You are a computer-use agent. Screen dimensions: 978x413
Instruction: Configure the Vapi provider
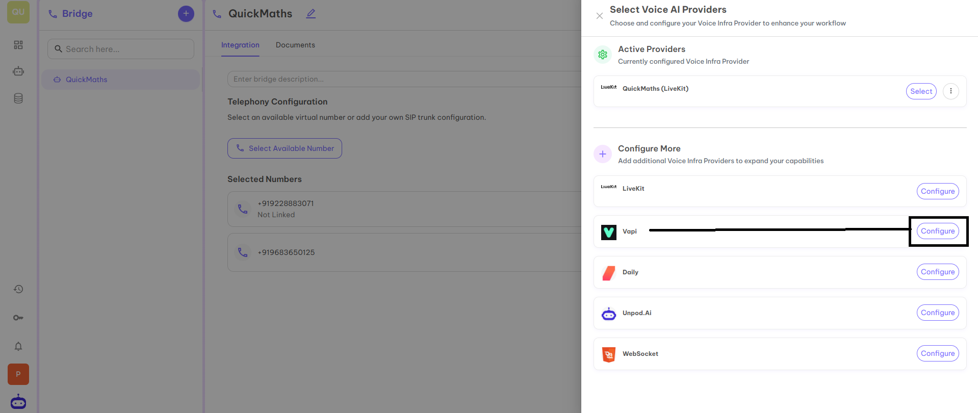[x=938, y=231]
